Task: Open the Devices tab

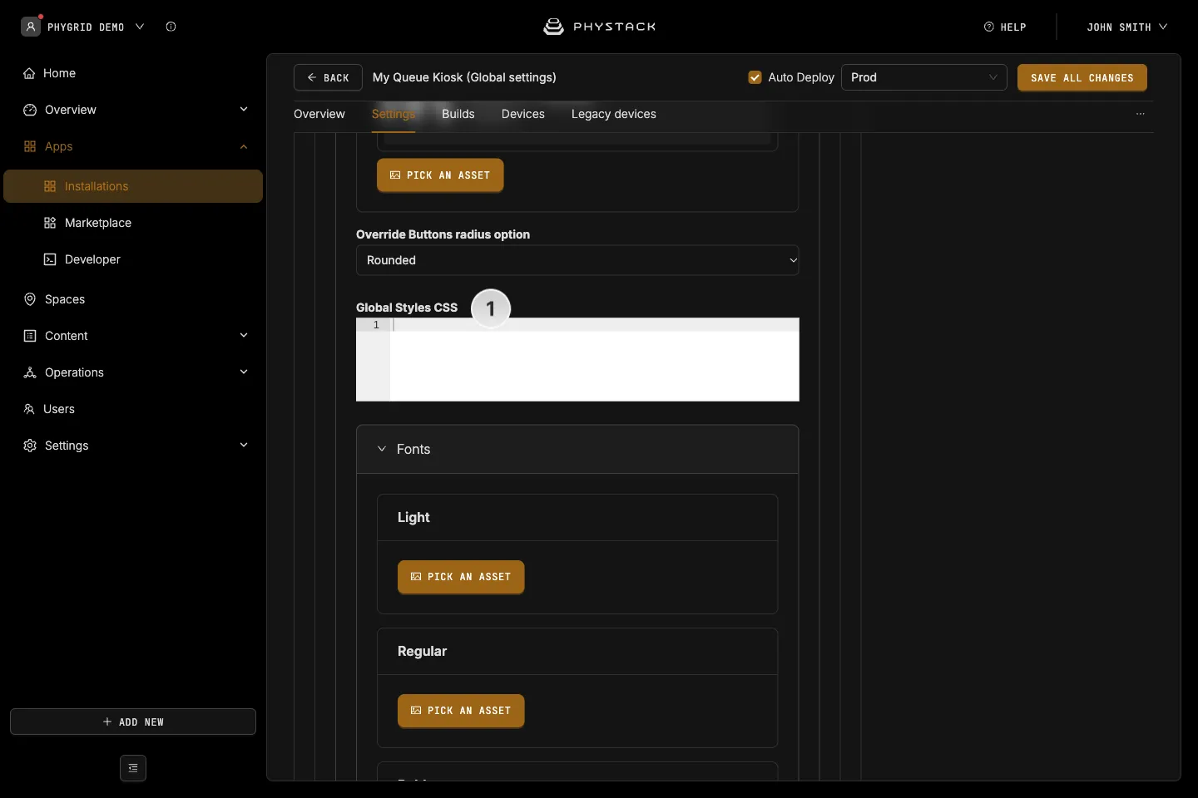Action: [523, 114]
